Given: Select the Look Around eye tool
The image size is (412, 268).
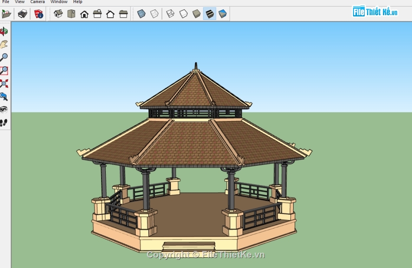Looking at the screenshot, I should coord(4,110).
